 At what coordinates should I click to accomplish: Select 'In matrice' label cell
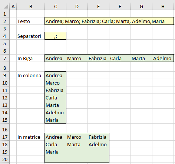(30, 137)
